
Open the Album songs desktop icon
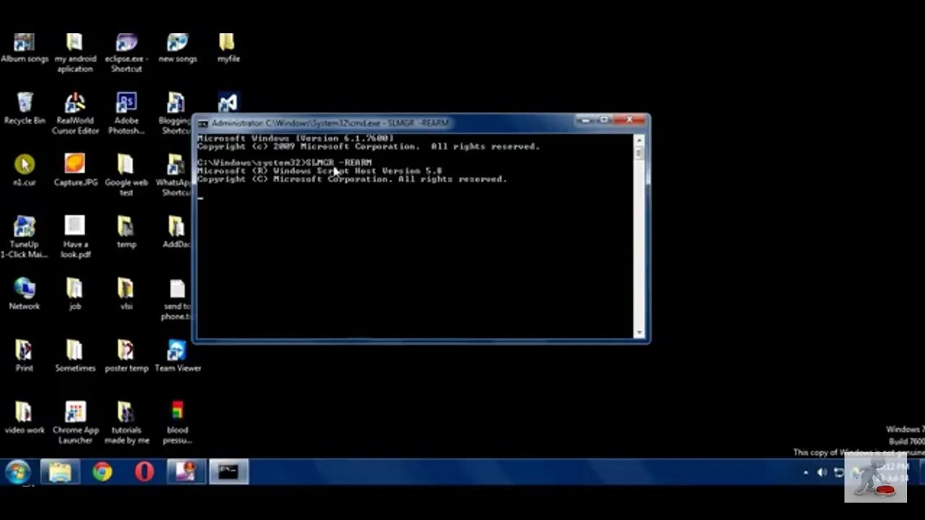click(25, 48)
